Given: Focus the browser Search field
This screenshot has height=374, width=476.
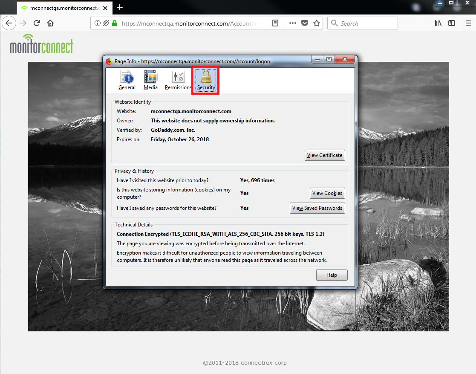Looking at the screenshot, I should tap(366, 23).
